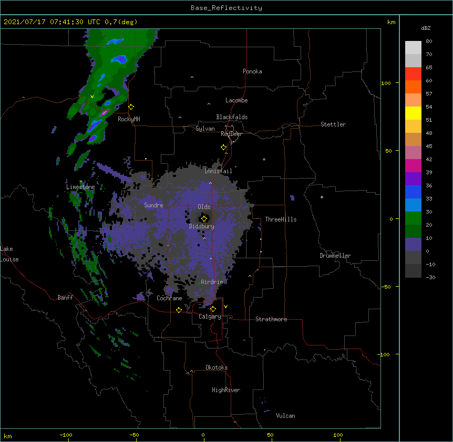Click the Blackfalds city label
The width and height of the screenshot is (453, 442).
[232, 117]
